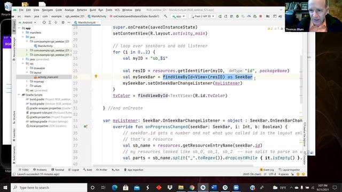The image size is (342, 192).
Task: Open the Build menu
Action: (x=92, y=10)
